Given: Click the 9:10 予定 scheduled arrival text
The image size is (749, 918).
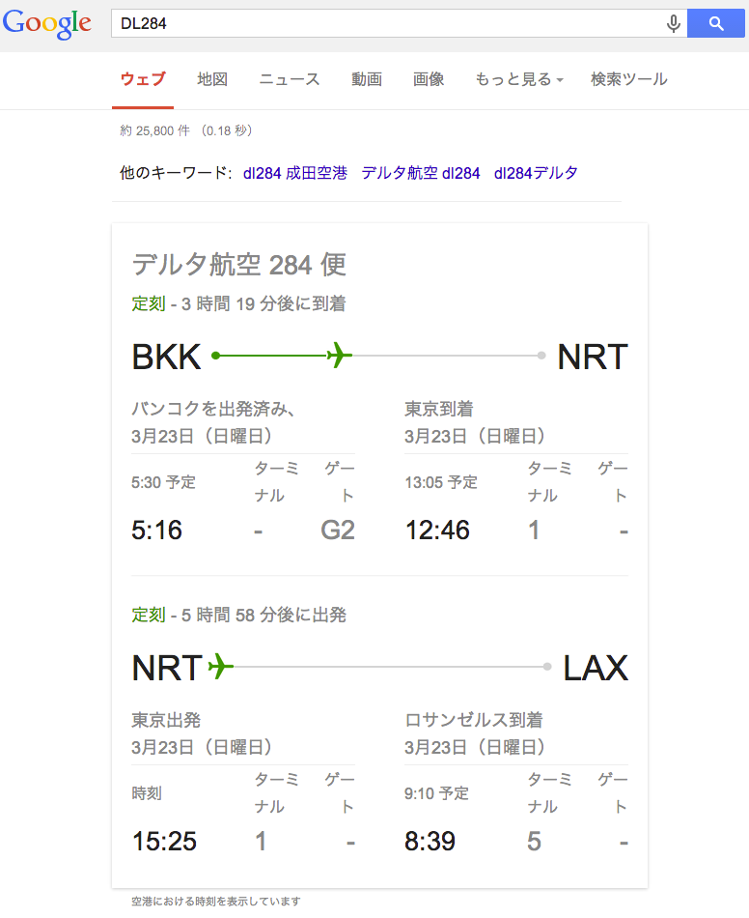Looking at the screenshot, I should [437, 793].
